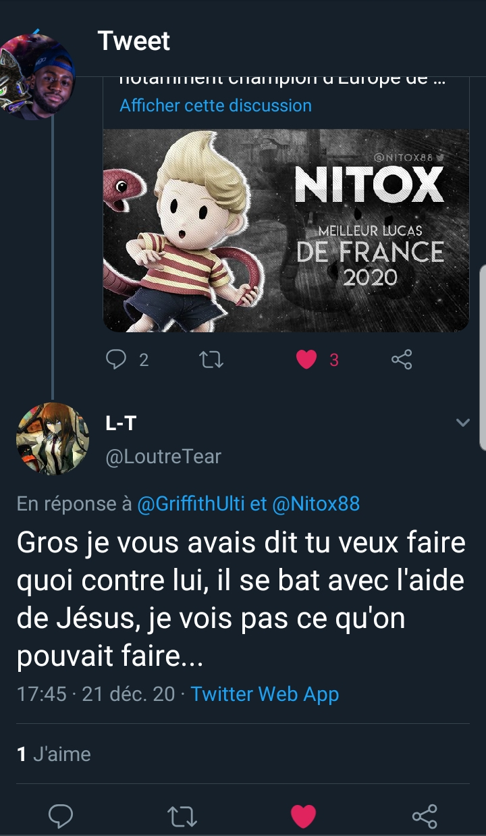This screenshot has width=486, height=836.
Task: Share the parent Nitox tweet
Action: 402,360
